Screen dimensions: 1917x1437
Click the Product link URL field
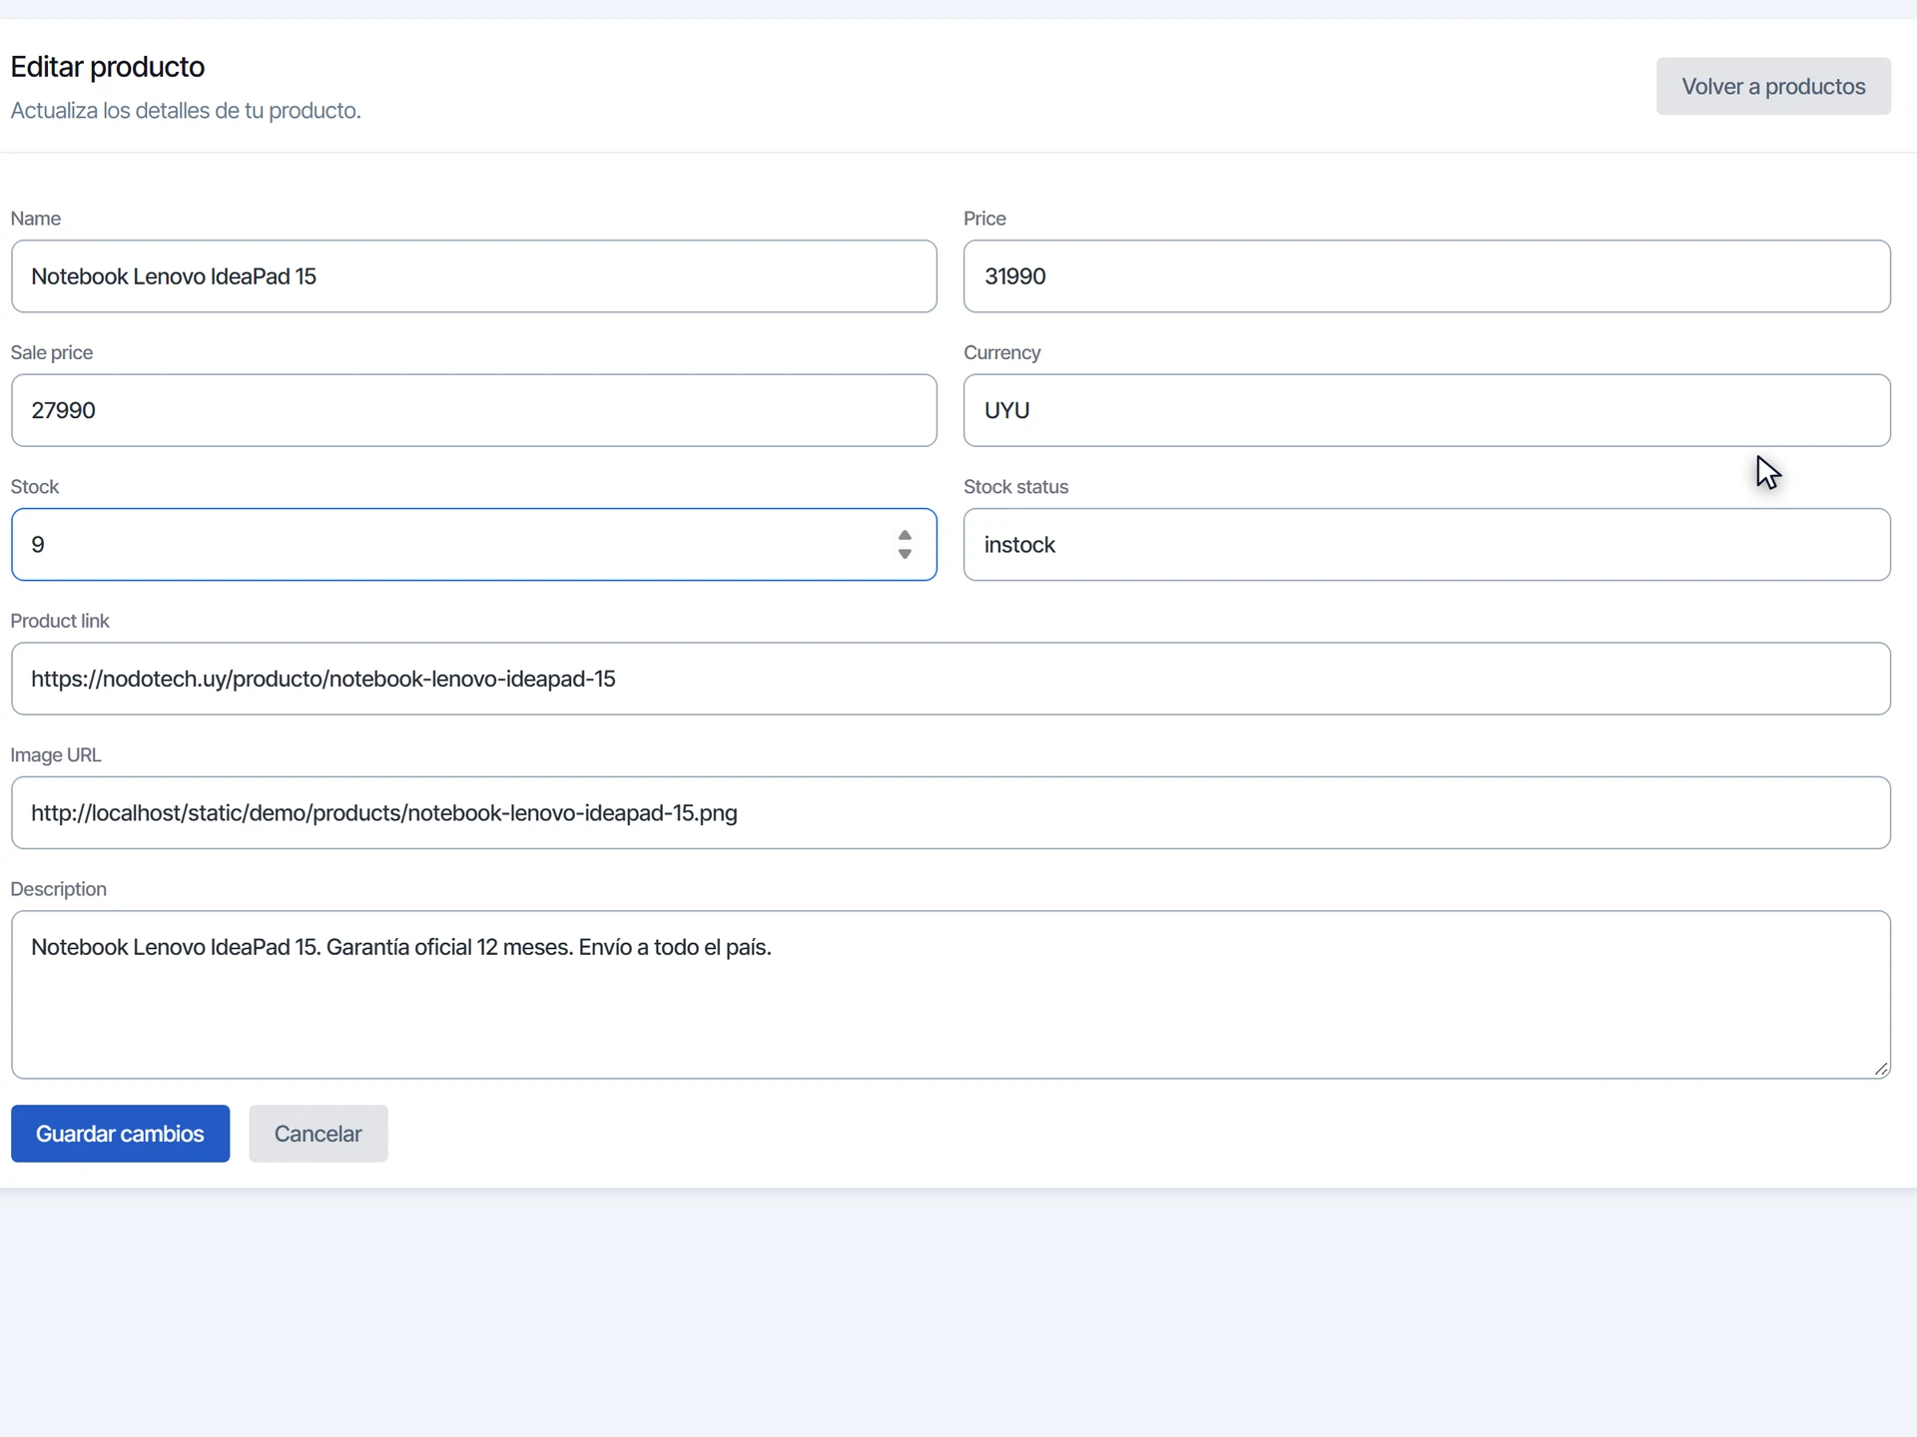pos(951,679)
